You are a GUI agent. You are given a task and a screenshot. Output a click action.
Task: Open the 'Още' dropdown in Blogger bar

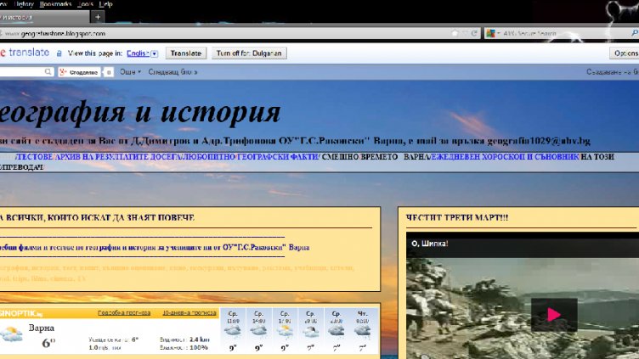coord(130,72)
